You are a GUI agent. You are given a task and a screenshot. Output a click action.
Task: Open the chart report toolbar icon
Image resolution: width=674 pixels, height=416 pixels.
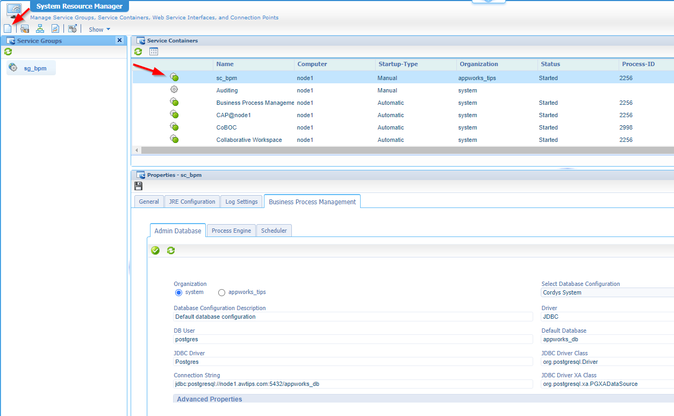pos(55,29)
